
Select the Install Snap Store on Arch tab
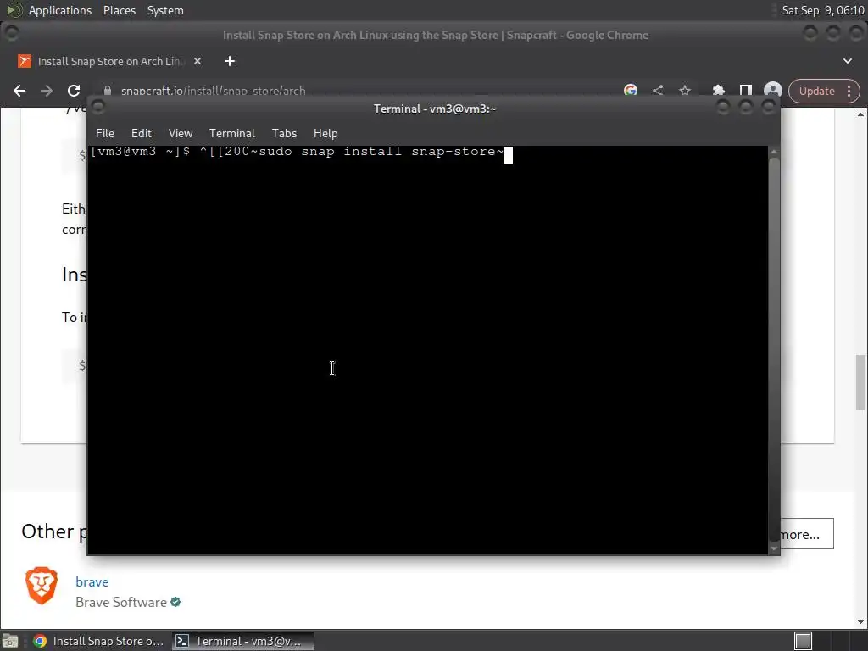(x=111, y=61)
